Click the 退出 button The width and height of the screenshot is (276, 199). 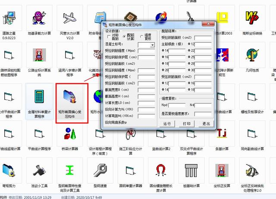(206, 123)
